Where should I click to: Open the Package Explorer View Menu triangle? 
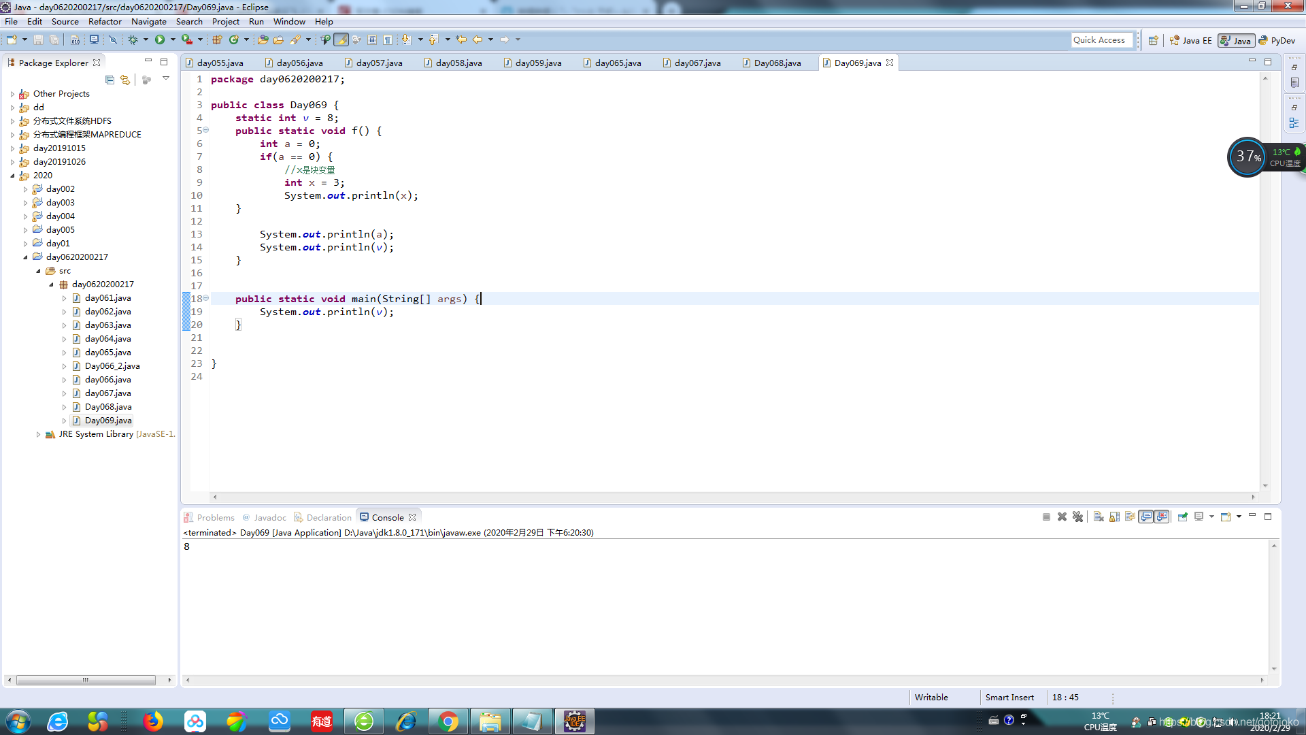165,79
